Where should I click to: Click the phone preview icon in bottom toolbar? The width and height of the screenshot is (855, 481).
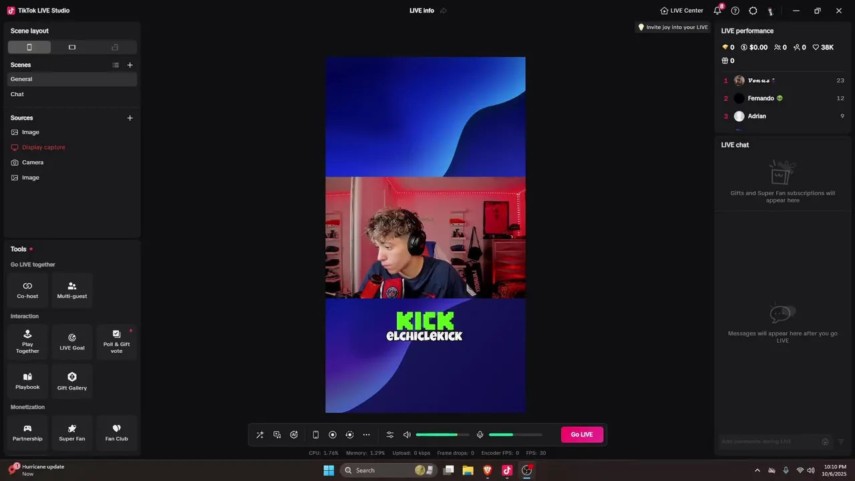[x=316, y=435]
